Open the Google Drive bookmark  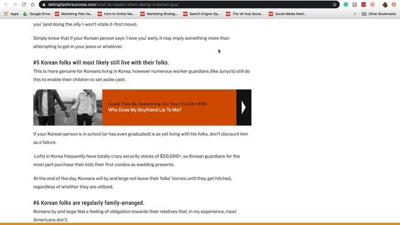(x=36, y=14)
